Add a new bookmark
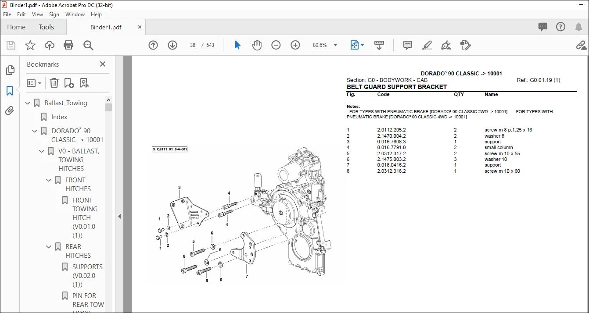The height and width of the screenshot is (313, 589). click(69, 83)
